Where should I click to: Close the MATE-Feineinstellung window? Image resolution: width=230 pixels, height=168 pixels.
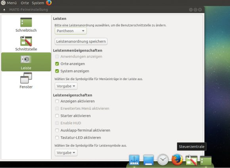(200, 10)
